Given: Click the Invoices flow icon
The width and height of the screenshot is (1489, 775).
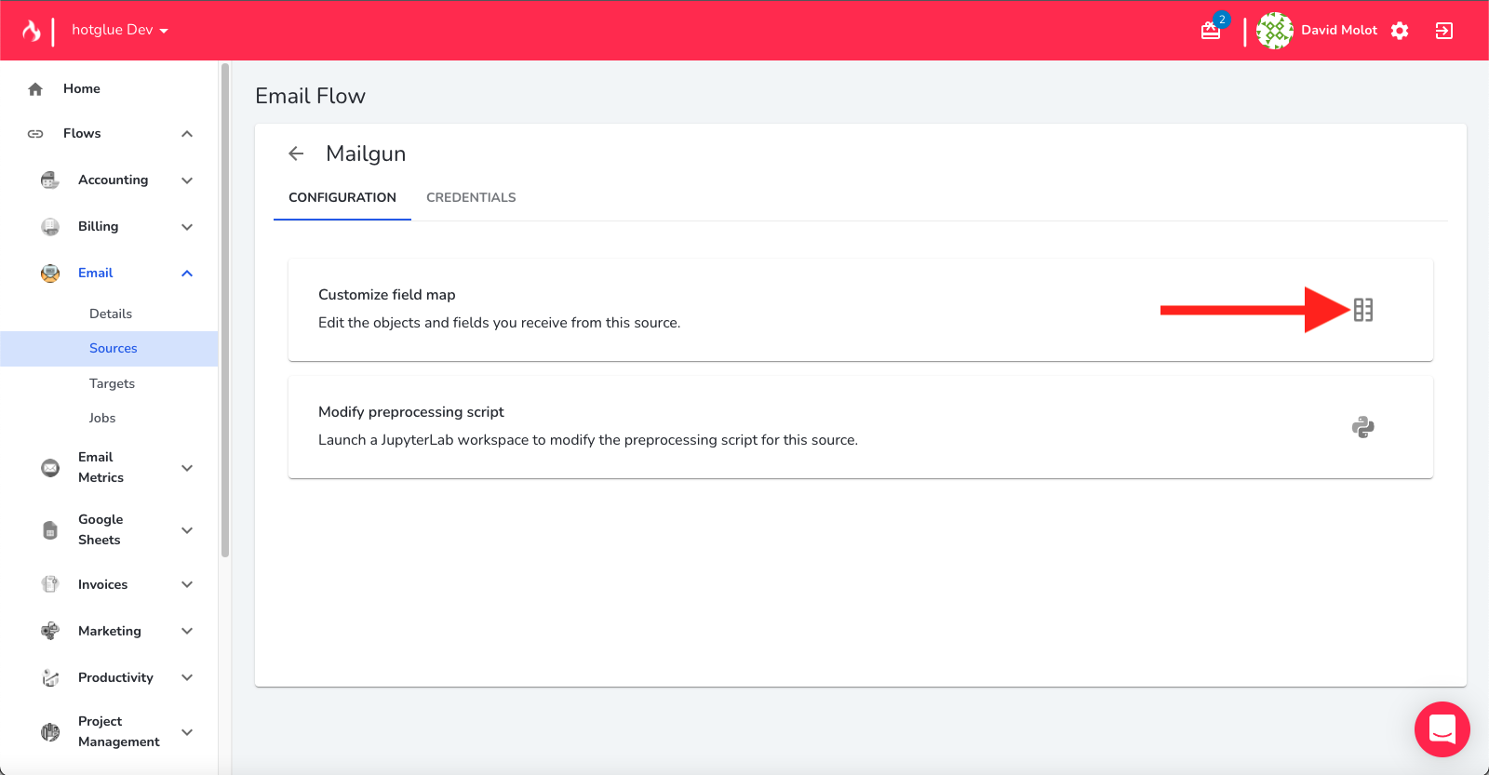Looking at the screenshot, I should (50, 584).
